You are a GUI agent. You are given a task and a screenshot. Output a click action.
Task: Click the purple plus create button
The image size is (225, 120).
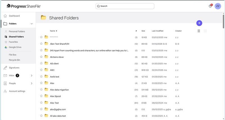coord(199,23)
